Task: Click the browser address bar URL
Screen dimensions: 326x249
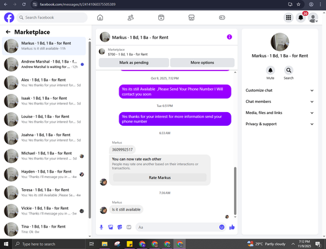Action: (78, 5)
